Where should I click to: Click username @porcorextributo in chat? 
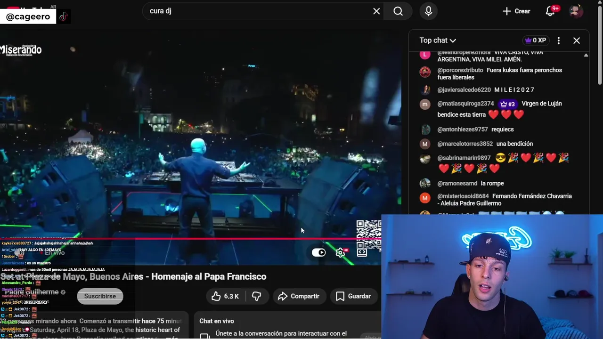click(460, 70)
